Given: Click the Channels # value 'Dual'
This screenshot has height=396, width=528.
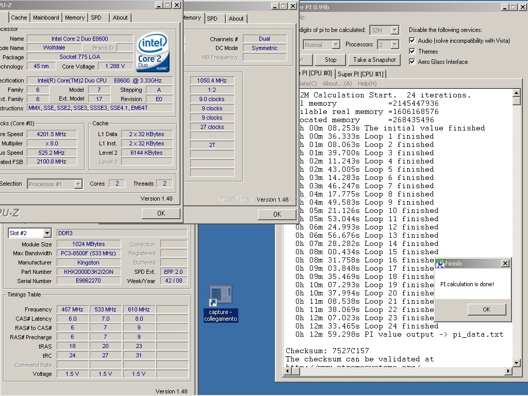Looking at the screenshot, I should pos(265,39).
